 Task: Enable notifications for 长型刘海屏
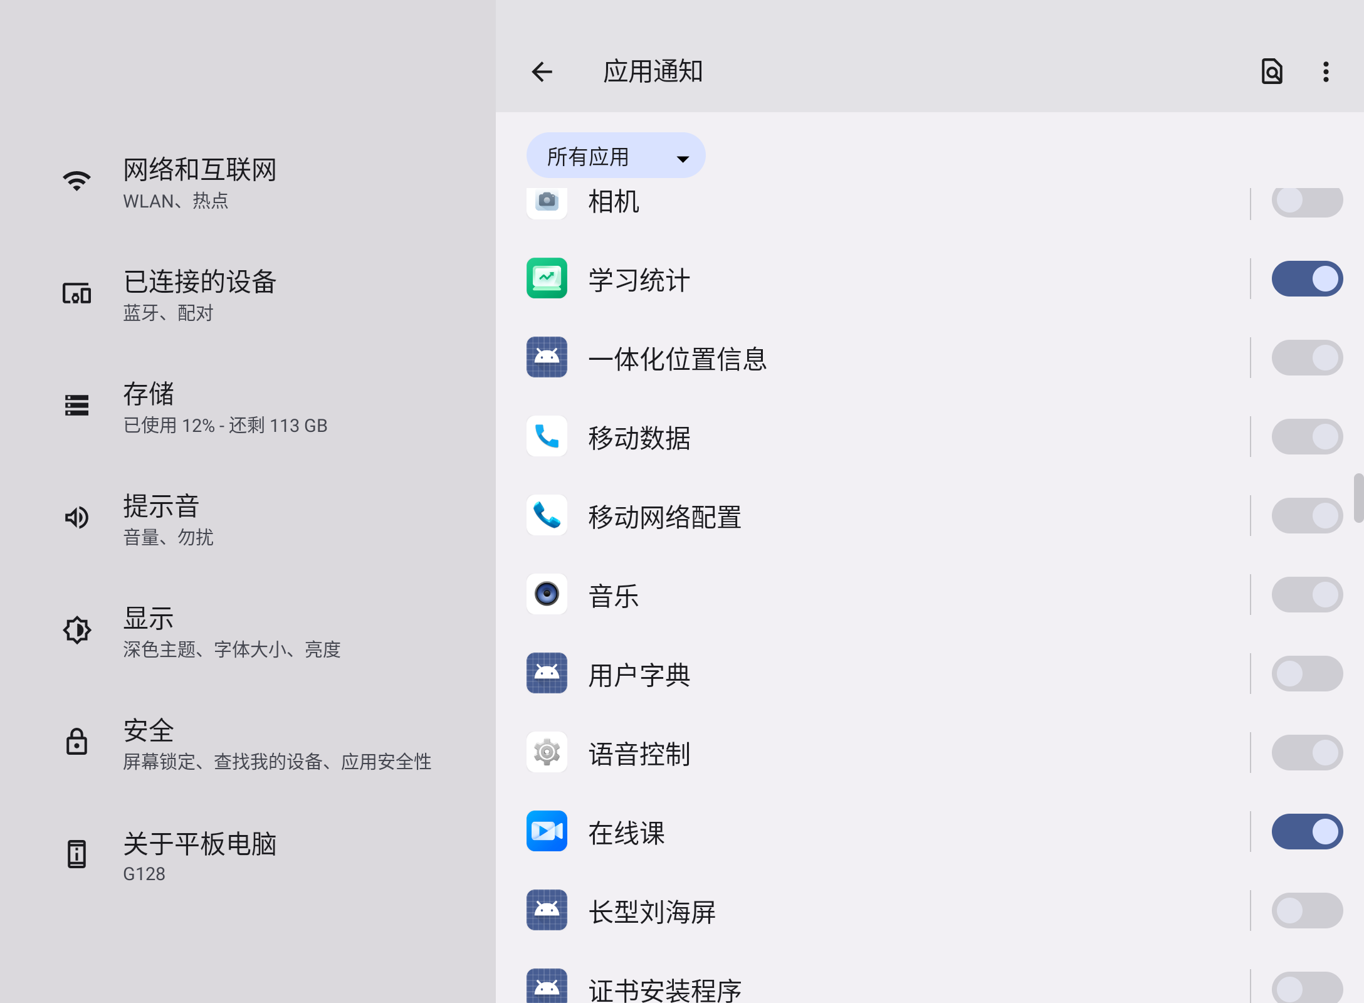pos(1307,910)
